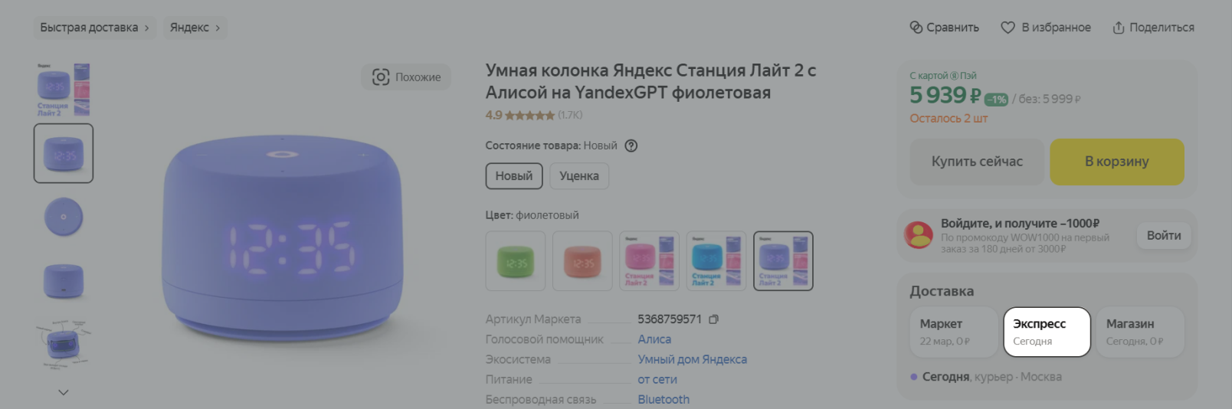
Task: Copy the article number 5368759571
Action: [713, 319]
